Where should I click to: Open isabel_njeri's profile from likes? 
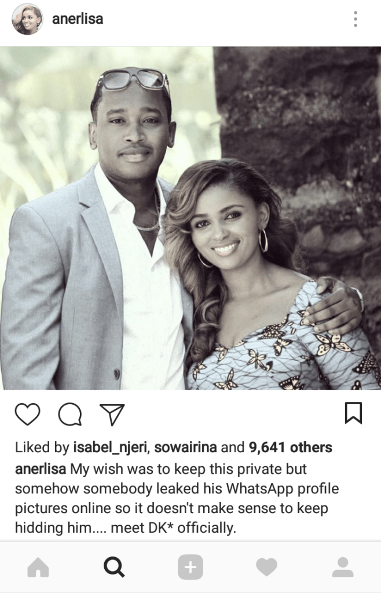pyautogui.click(x=110, y=448)
